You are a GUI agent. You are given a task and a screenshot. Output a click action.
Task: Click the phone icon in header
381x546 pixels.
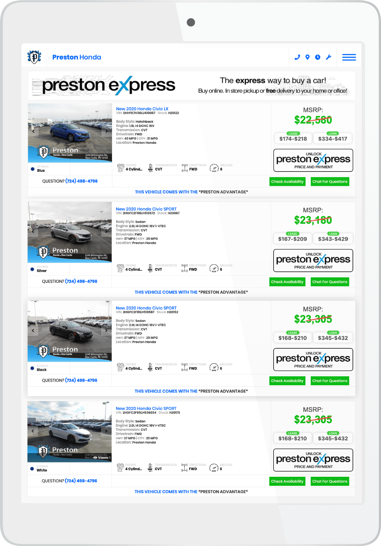297,57
